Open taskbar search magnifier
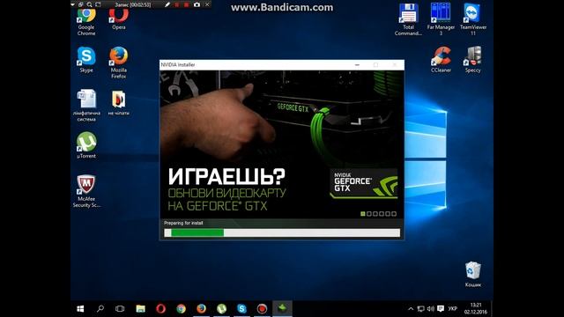564x317 pixels. tap(100, 309)
